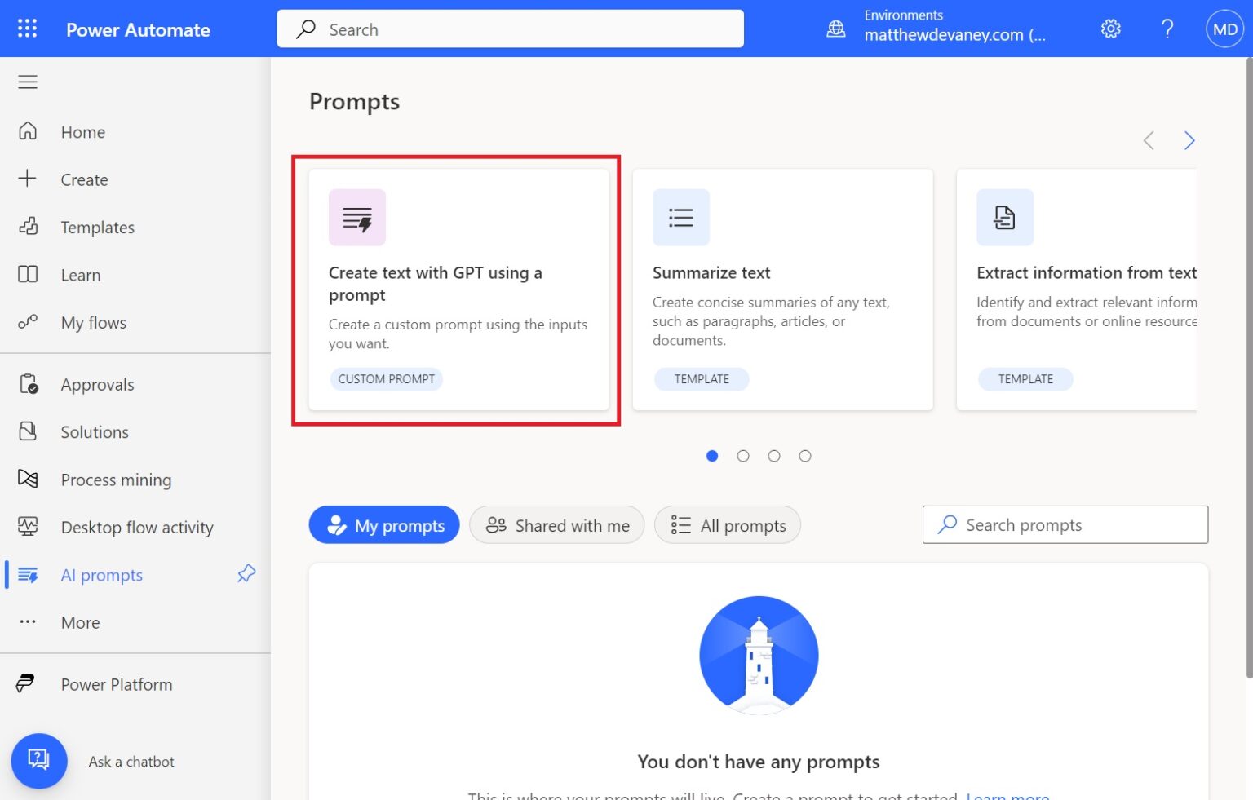Viewport: 1253px width, 800px height.
Task: Open Desktop flow activity
Action: click(x=28, y=527)
